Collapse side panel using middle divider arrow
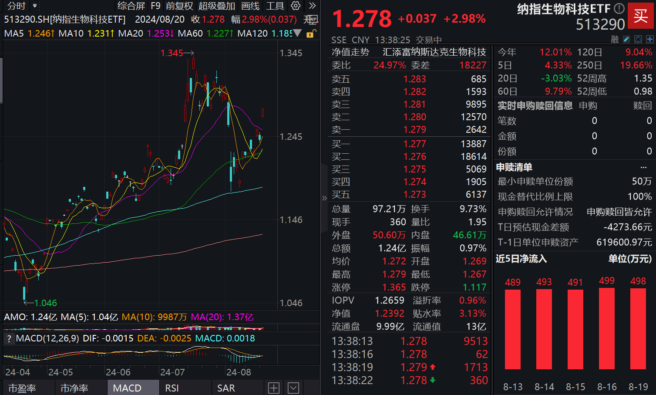656x395 pixels. click(x=324, y=198)
